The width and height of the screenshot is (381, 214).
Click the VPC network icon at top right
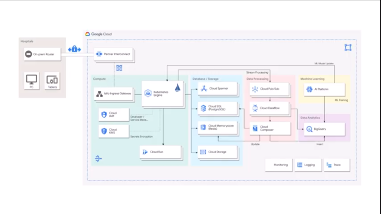pos(348,48)
